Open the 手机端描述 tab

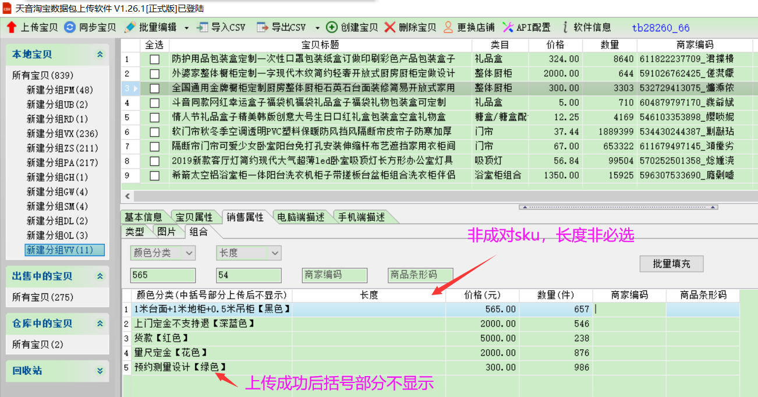click(362, 217)
